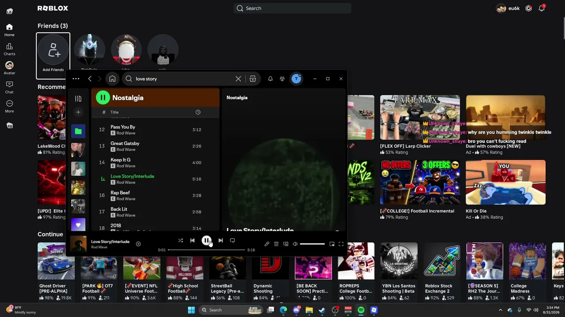
Task: Mute Spotify with the speaker icon
Action: pos(295,244)
